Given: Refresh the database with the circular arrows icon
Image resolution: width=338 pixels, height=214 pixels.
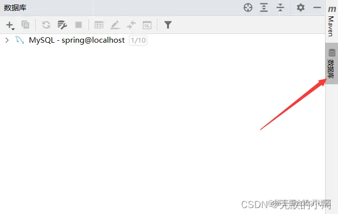Looking at the screenshot, I should (46, 25).
